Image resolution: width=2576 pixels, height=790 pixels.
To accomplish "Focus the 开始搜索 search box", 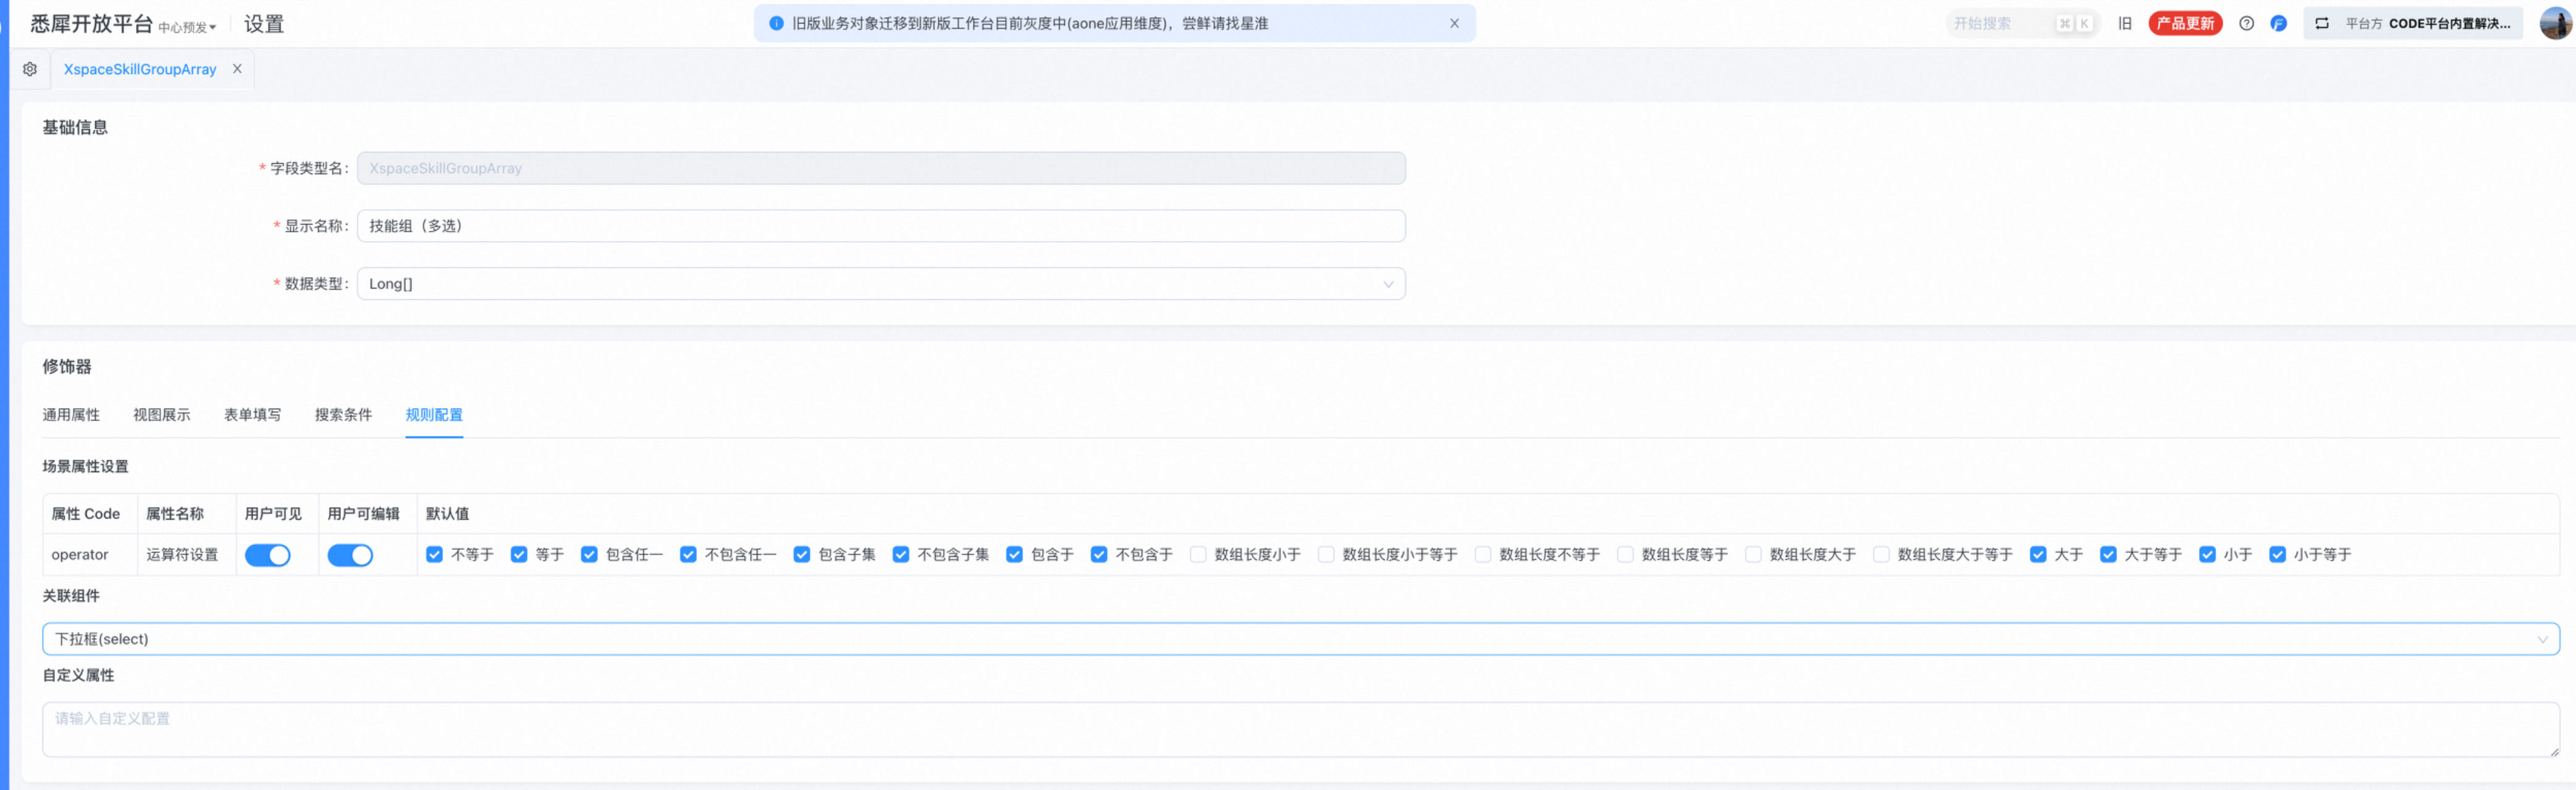I will [x=2022, y=23].
